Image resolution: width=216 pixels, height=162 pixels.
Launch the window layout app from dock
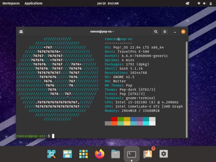(67, 154)
